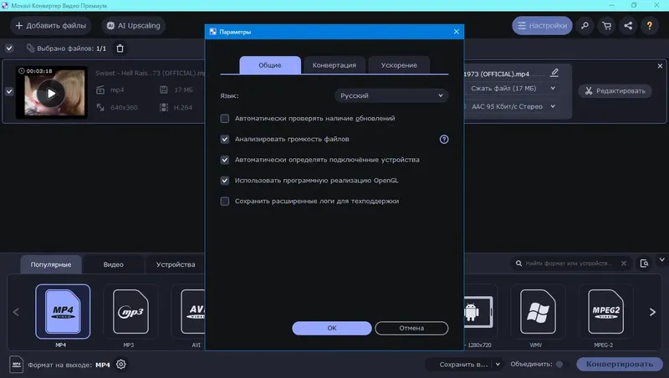
Task: Expand the AAC 95 Кбит/с Стерео audio dropdown
Action: click(x=553, y=106)
